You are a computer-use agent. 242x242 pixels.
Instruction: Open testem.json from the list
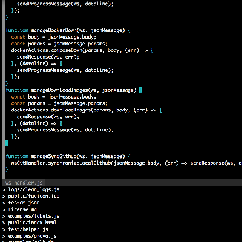click(24, 203)
